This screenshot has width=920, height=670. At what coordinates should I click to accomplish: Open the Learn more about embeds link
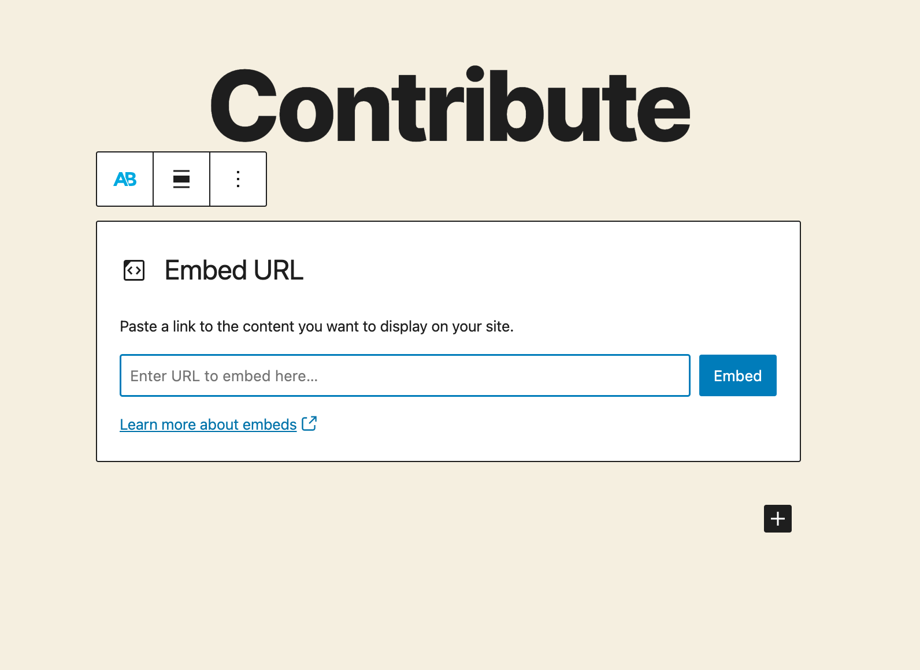[x=208, y=425]
